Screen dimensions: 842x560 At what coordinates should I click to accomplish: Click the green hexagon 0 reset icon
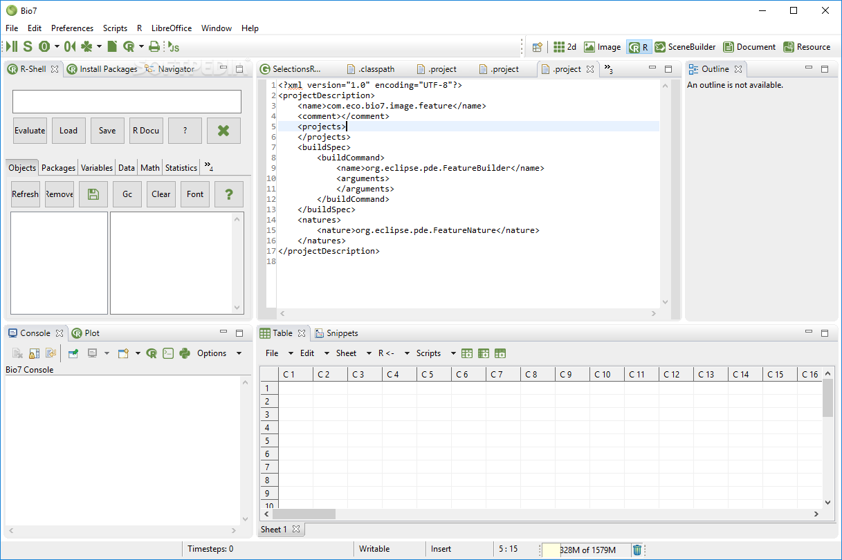[44, 46]
